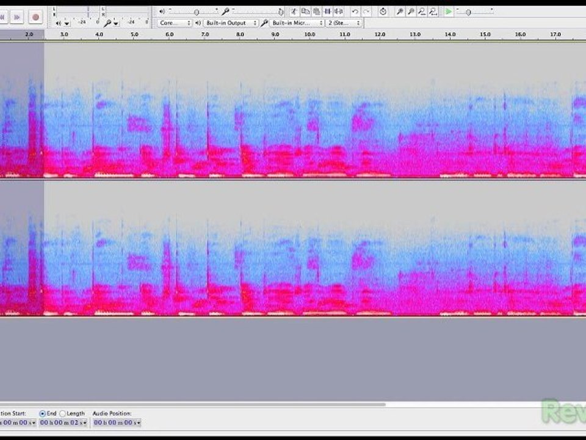Click the output volume speaker icon
This screenshot has width=586, height=440.
pos(162,12)
